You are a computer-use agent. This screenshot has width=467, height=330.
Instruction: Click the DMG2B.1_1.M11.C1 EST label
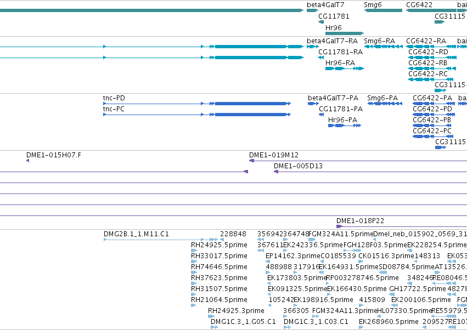(136, 234)
